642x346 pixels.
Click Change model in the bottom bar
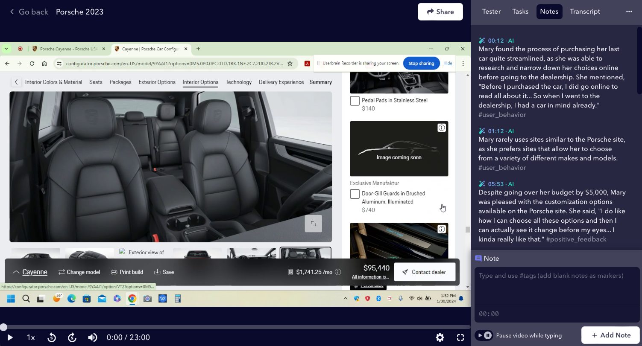[x=79, y=272]
